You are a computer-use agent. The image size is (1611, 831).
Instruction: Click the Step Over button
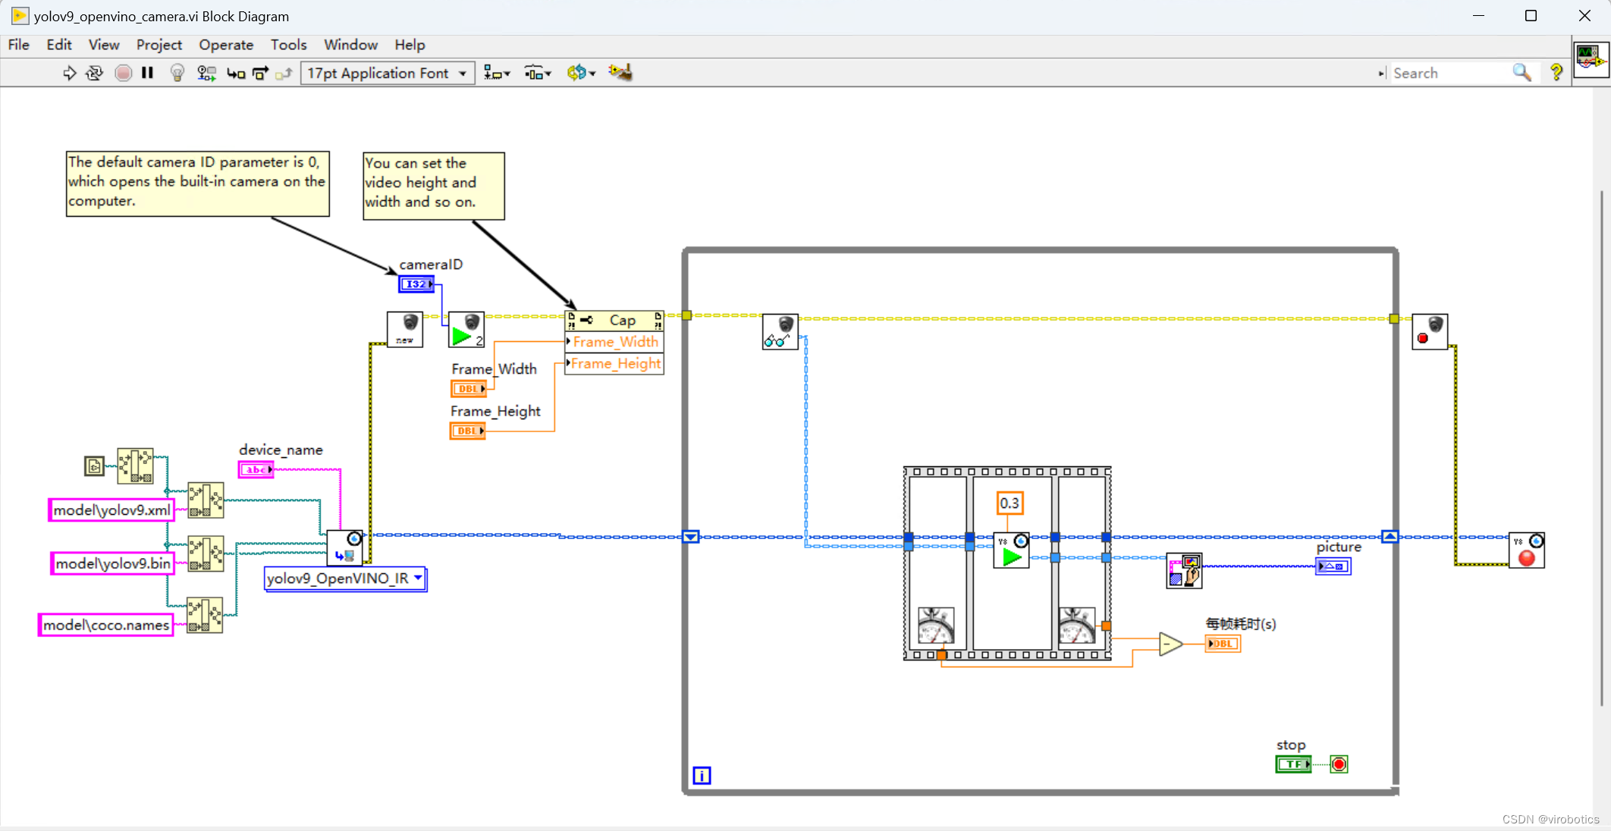click(260, 73)
